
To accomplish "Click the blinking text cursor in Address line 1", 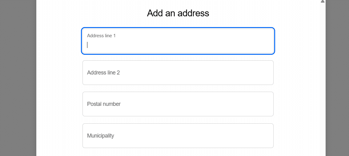I will (x=87, y=45).
